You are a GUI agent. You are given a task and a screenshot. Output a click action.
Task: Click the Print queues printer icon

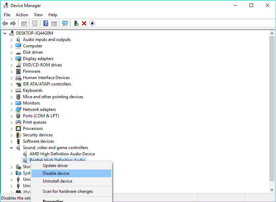(18, 122)
